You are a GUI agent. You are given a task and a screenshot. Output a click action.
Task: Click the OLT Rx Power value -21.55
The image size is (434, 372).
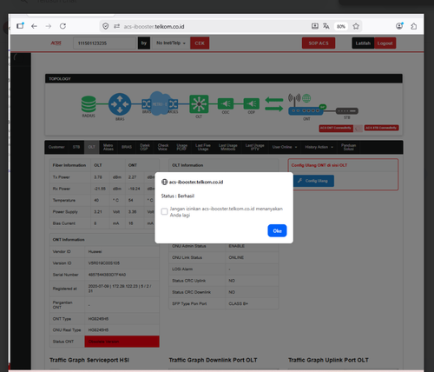[x=100, y=189]
